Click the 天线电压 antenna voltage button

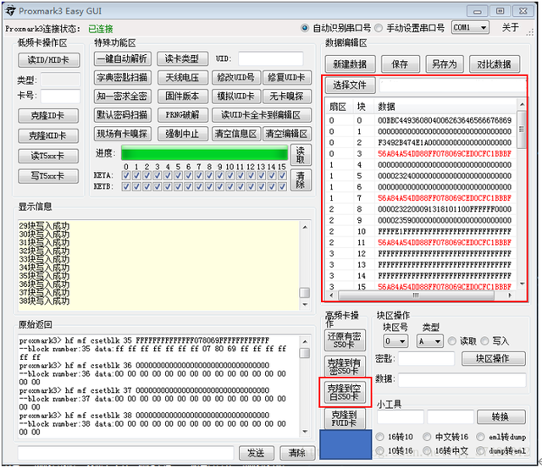pyautogui.click(x=182, y=77)
